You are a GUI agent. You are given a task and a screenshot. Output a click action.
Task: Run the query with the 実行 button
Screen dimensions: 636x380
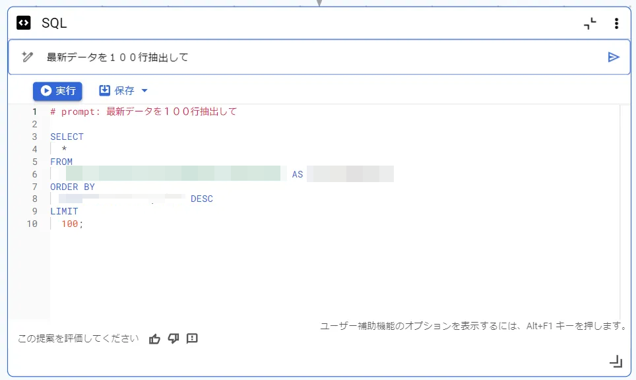(x=57, y=90)
